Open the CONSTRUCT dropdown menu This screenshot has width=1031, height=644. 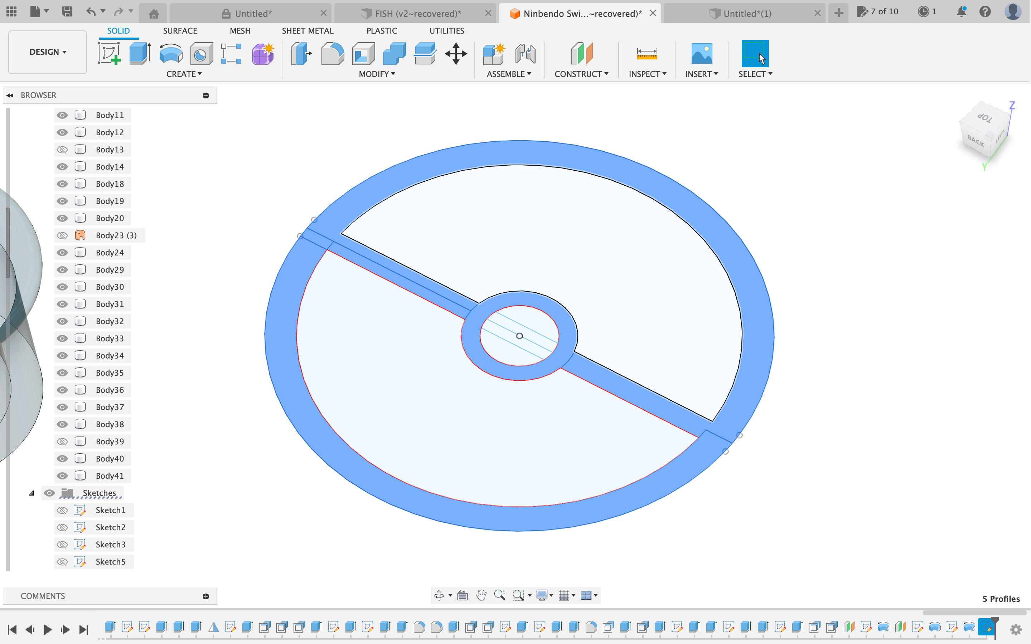pyautogui.click(x=581, y=74)
